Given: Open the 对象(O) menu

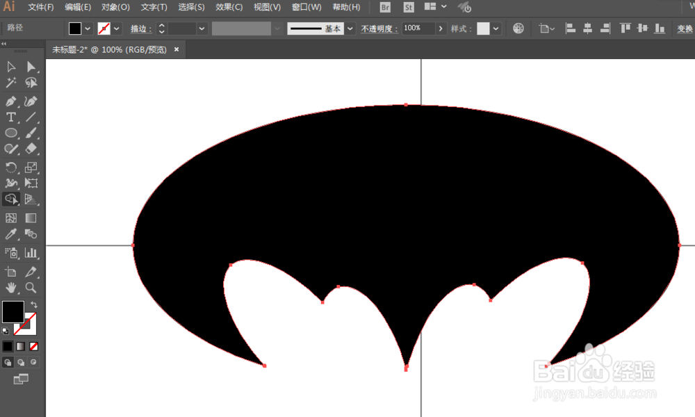Looking at the screenshot, I should tap(115, 7).
